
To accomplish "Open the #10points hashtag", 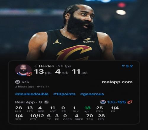I will [64, 94].
